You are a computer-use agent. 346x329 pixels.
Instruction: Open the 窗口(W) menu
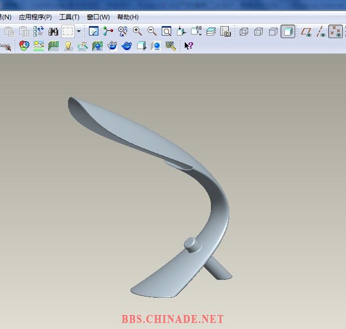point(98,17)
